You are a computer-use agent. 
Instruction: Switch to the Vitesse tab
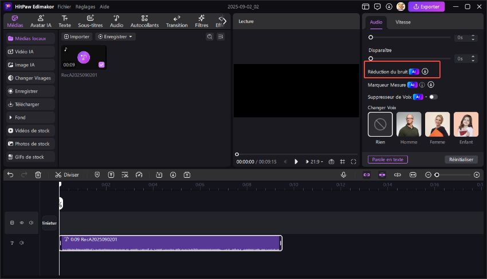(403, 22)
